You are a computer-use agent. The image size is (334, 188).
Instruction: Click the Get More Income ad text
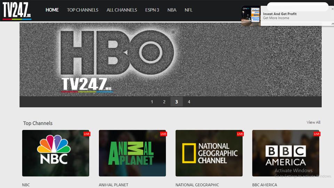(276, 18)
